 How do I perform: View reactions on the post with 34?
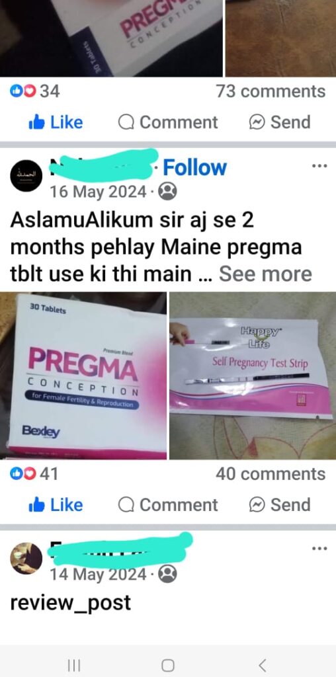point(34,91)
